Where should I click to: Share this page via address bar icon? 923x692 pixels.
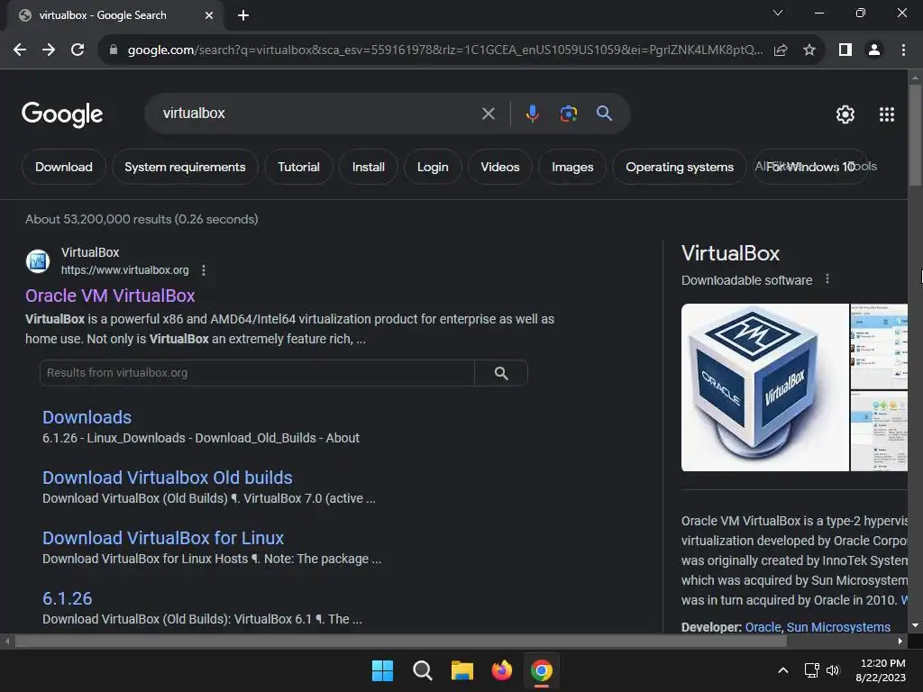(x=781, y=50)
